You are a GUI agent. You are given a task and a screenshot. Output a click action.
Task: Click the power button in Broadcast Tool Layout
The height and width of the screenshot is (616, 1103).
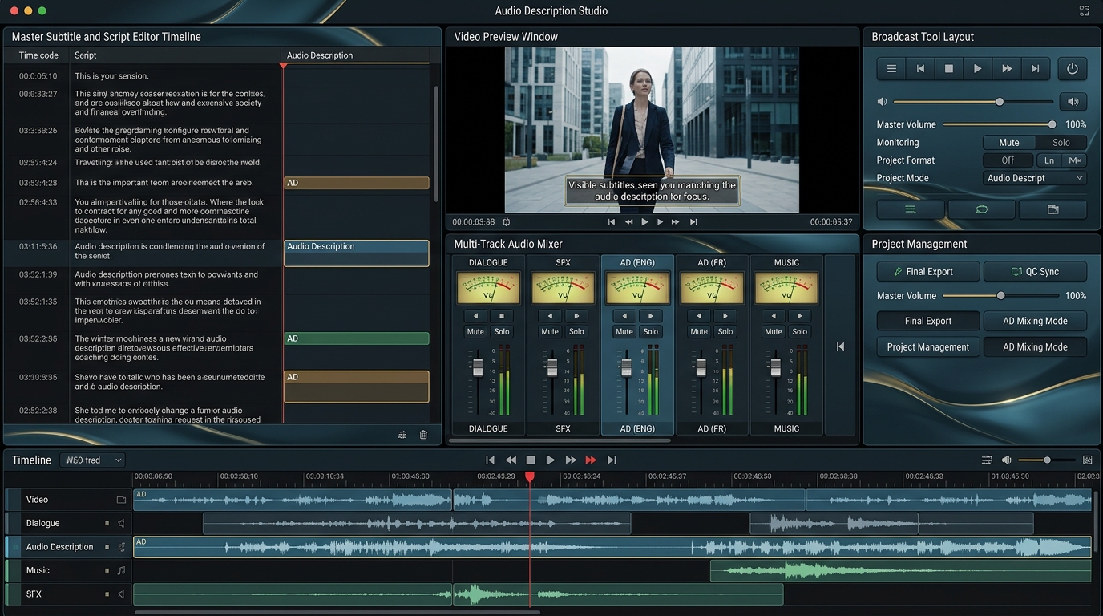[1073, 69]
